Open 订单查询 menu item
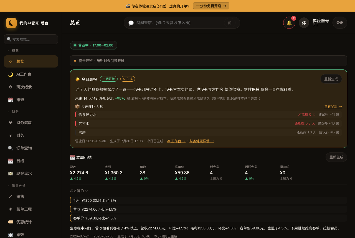 (x=31, y=148)
